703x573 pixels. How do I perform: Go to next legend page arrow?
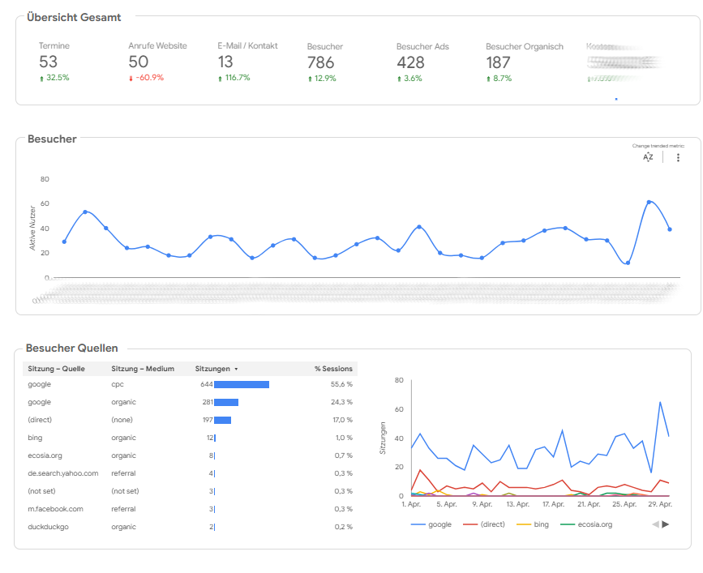(x=666, y=524)
